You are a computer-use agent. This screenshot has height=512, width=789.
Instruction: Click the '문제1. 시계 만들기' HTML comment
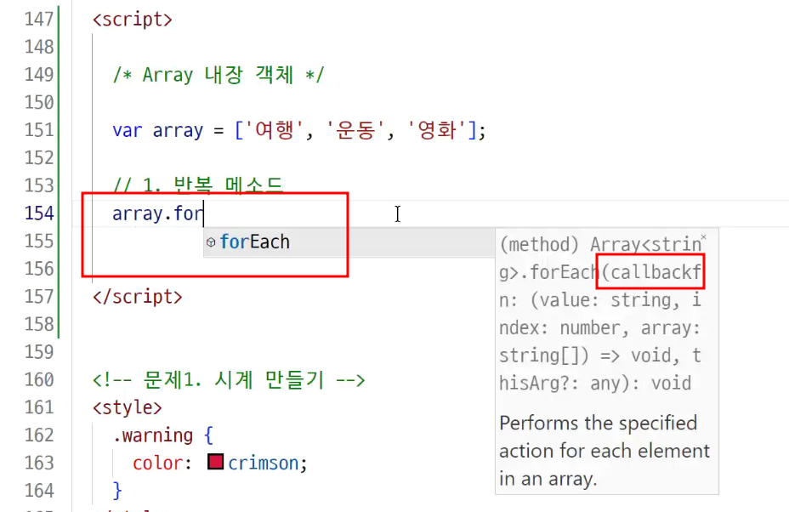[x=229, y=379]
